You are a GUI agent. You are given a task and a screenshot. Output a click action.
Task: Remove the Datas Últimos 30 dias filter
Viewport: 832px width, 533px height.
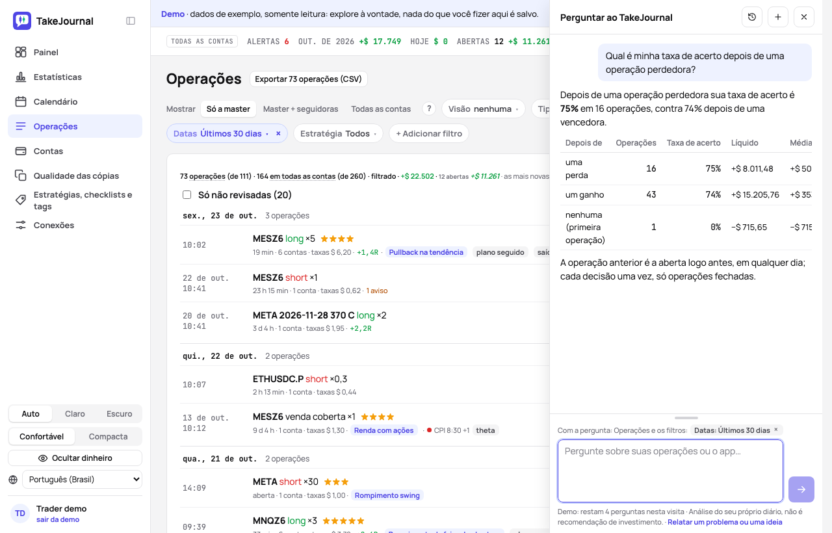point(278,133)
